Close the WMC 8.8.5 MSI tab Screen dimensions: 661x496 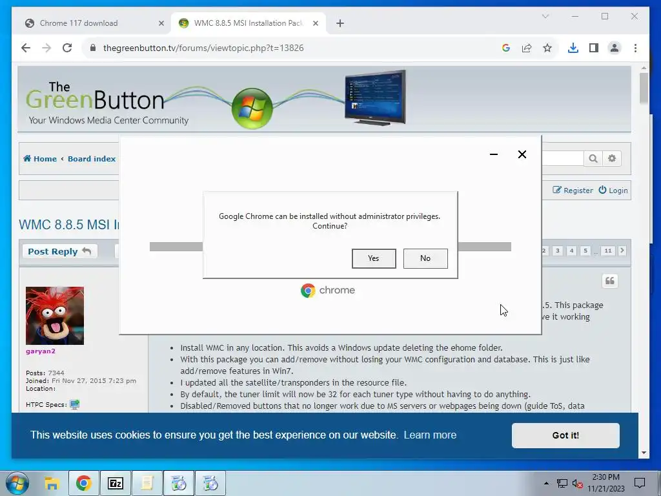(315, 23)
